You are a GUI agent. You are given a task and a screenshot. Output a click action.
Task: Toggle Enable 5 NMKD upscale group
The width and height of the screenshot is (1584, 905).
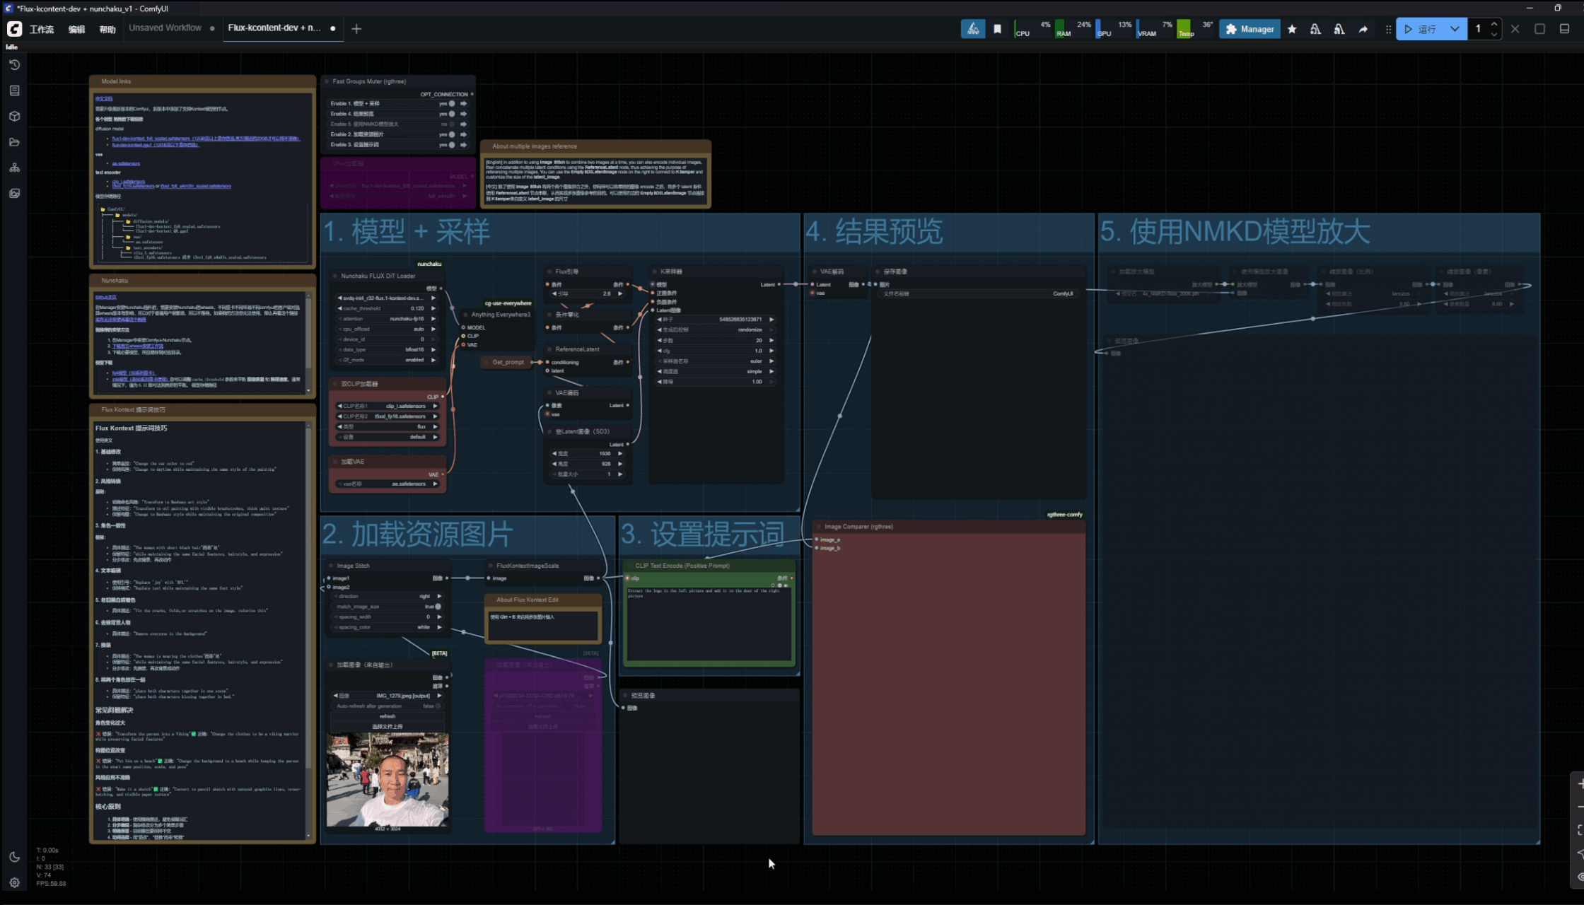(x=452, y=124)
